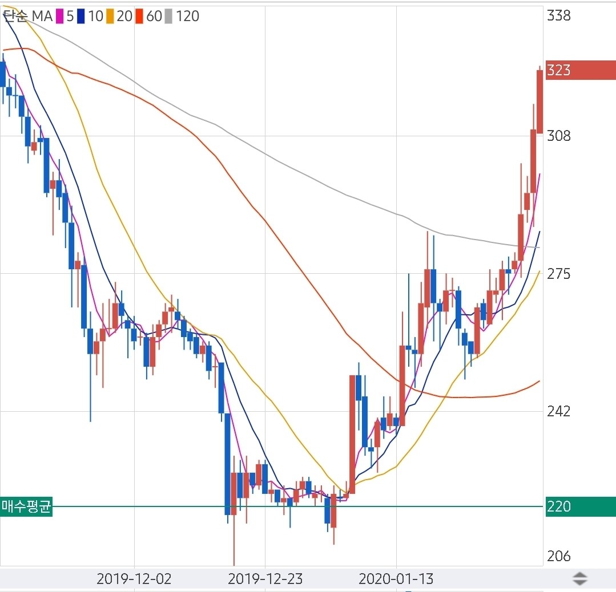This screenshot has width=616, height=592.
Task: Click the up/down expand arrows icon
Action: [x=579, y=579]
